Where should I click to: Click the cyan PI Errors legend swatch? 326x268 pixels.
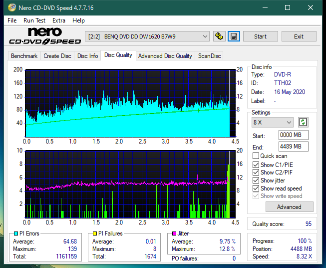click(16, 233)
